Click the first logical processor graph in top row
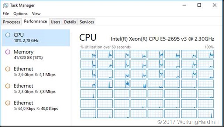The height and width of the screenshot is (127, 224). [x=88, y=54]
